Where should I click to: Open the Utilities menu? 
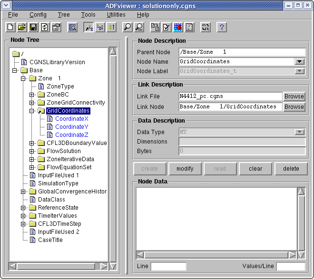(116, 15)
